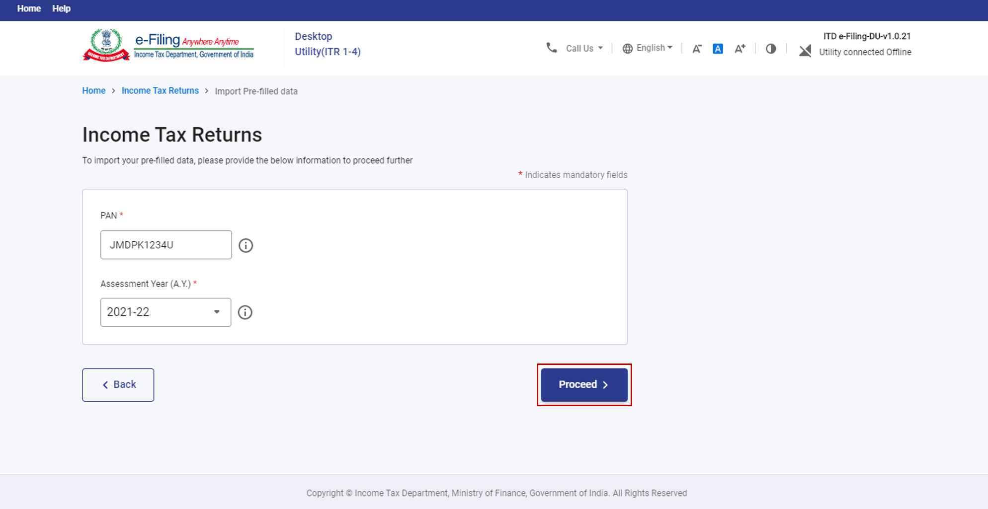Click the phone icon beside Call Us
Screen dimensions: 988x509
pyautogui.click(x=551, y=48)
